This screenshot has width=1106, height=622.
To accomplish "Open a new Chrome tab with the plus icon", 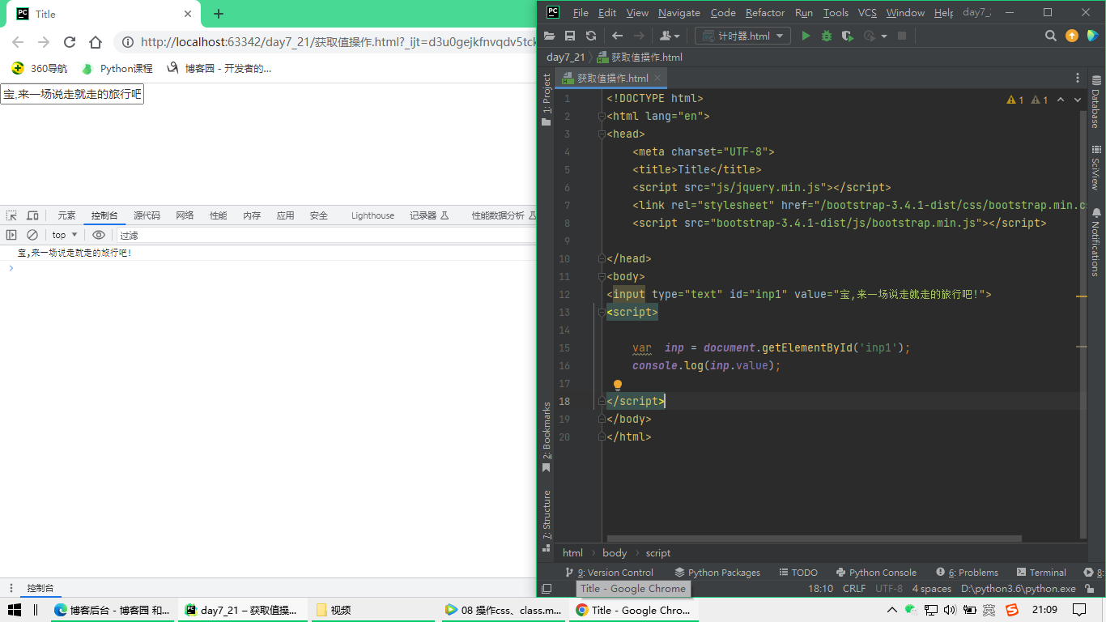I will pos(219,14).
